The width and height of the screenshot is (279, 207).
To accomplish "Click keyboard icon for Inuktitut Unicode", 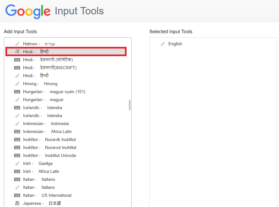I will coord(17,156).
